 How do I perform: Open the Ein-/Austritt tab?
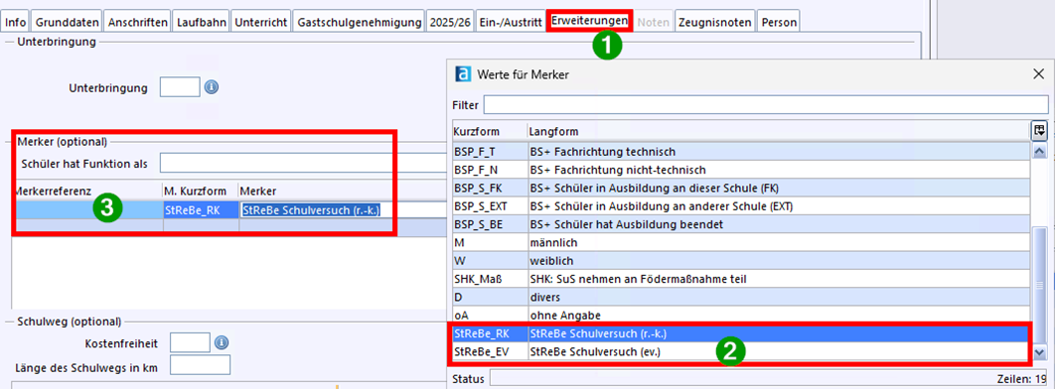[x=510, y=22]
